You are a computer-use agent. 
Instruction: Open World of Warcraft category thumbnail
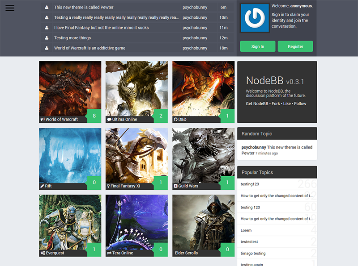(x=70, y=88)
